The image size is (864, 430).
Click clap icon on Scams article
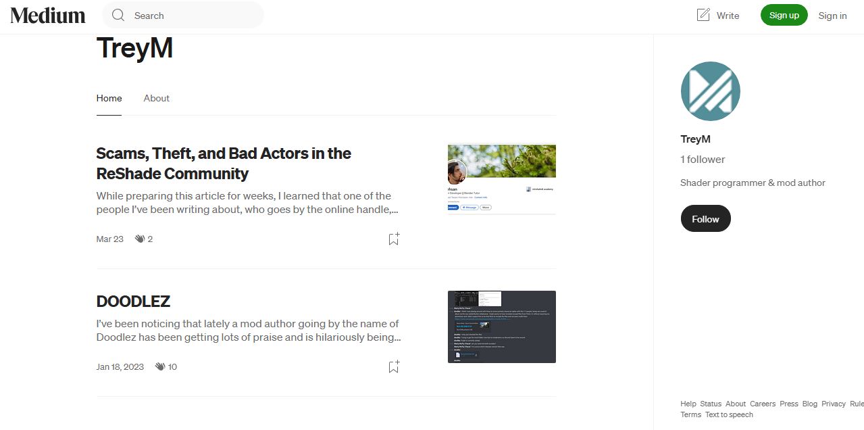click(140, 239)
